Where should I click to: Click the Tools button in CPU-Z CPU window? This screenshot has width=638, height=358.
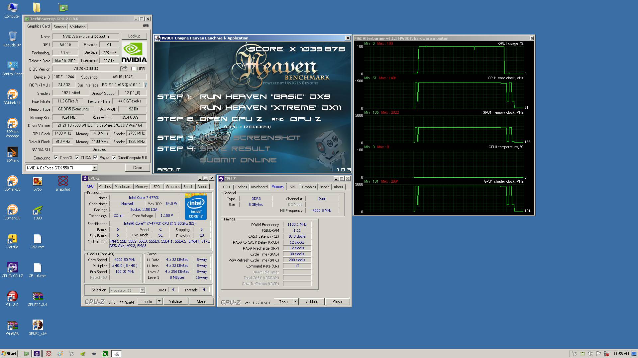[147, 301]
